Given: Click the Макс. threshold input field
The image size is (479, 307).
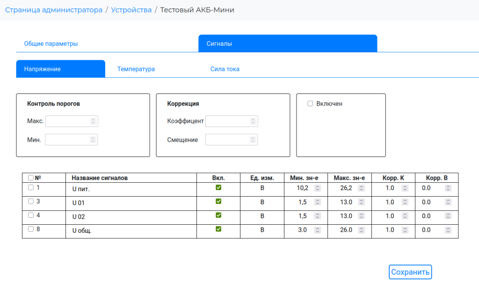Looking at the screenshot, I should tap(72, 121).
